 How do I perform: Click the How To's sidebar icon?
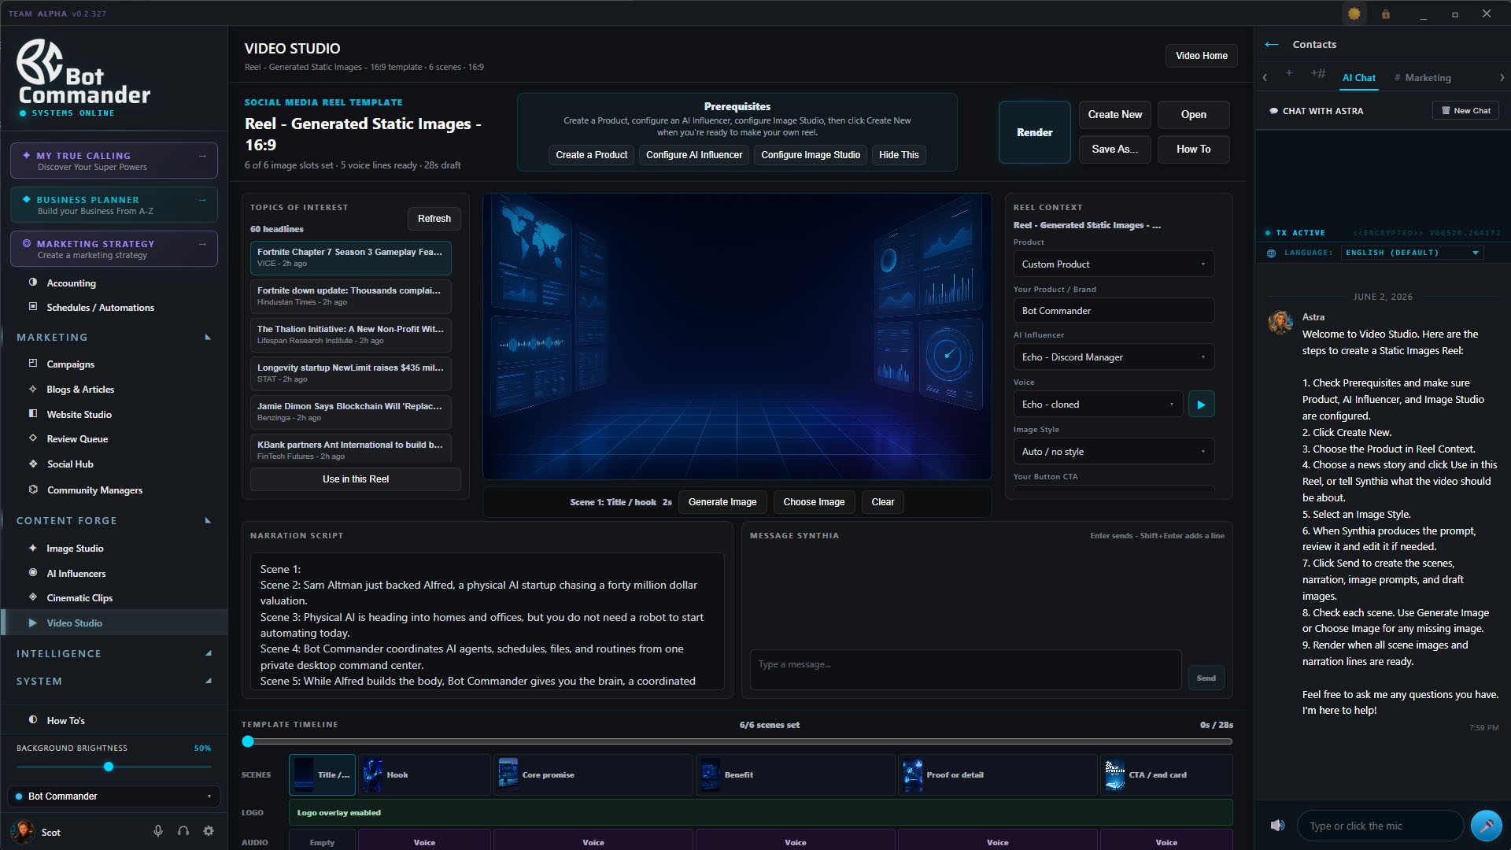tap(33, 719)
